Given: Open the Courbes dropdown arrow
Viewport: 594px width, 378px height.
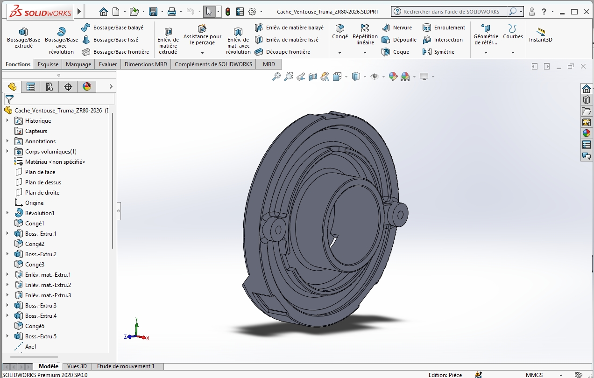Looking at the screenshot, I should tap(513, 53).
